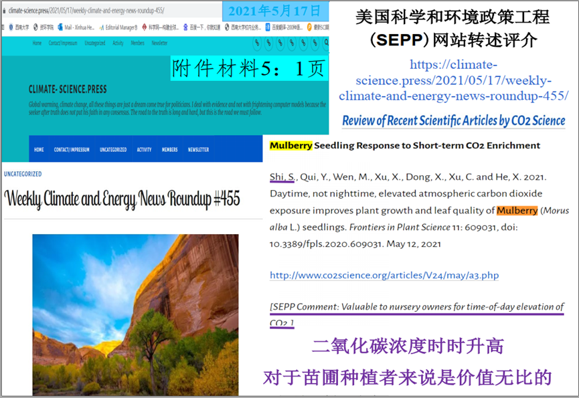Click the UNCATEGORIZED category link above the title
Viewport: 579px width, 398px height.
(22, 174)
